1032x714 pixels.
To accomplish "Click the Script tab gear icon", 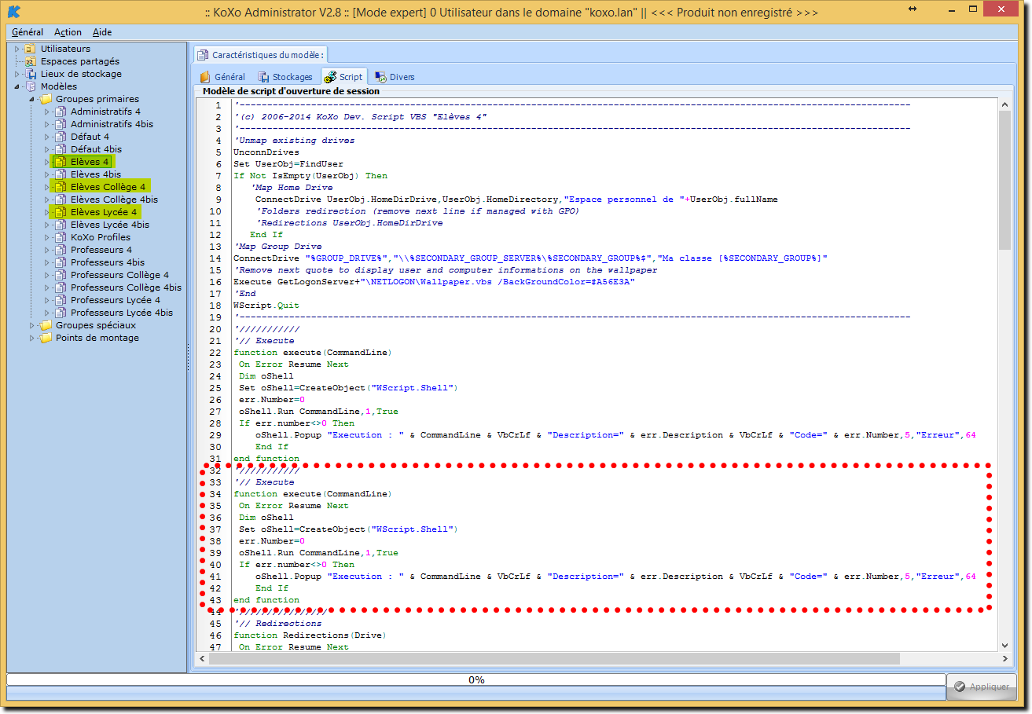I will (x=330, y=77).
